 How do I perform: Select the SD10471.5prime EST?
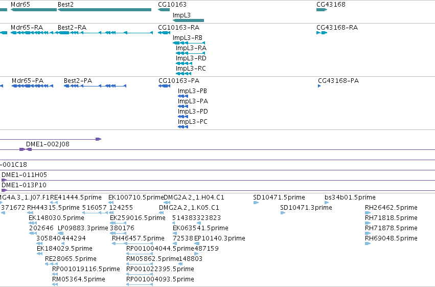(x=256, y=203)
